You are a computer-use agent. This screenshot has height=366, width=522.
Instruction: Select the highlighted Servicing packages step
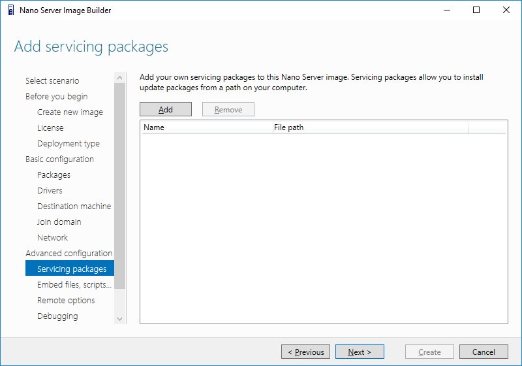[70, 269]
